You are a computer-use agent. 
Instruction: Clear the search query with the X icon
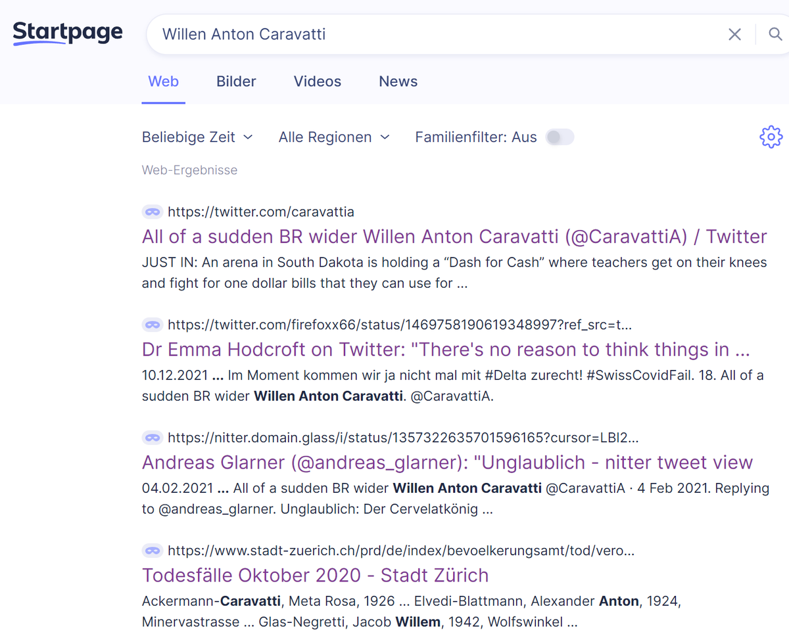(x=734, y=34)
